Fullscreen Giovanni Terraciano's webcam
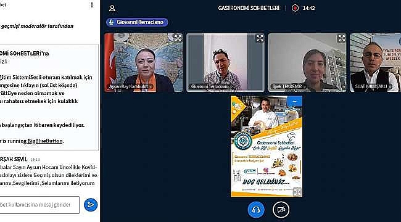The image size is (401, 222). tap(260, 38)
